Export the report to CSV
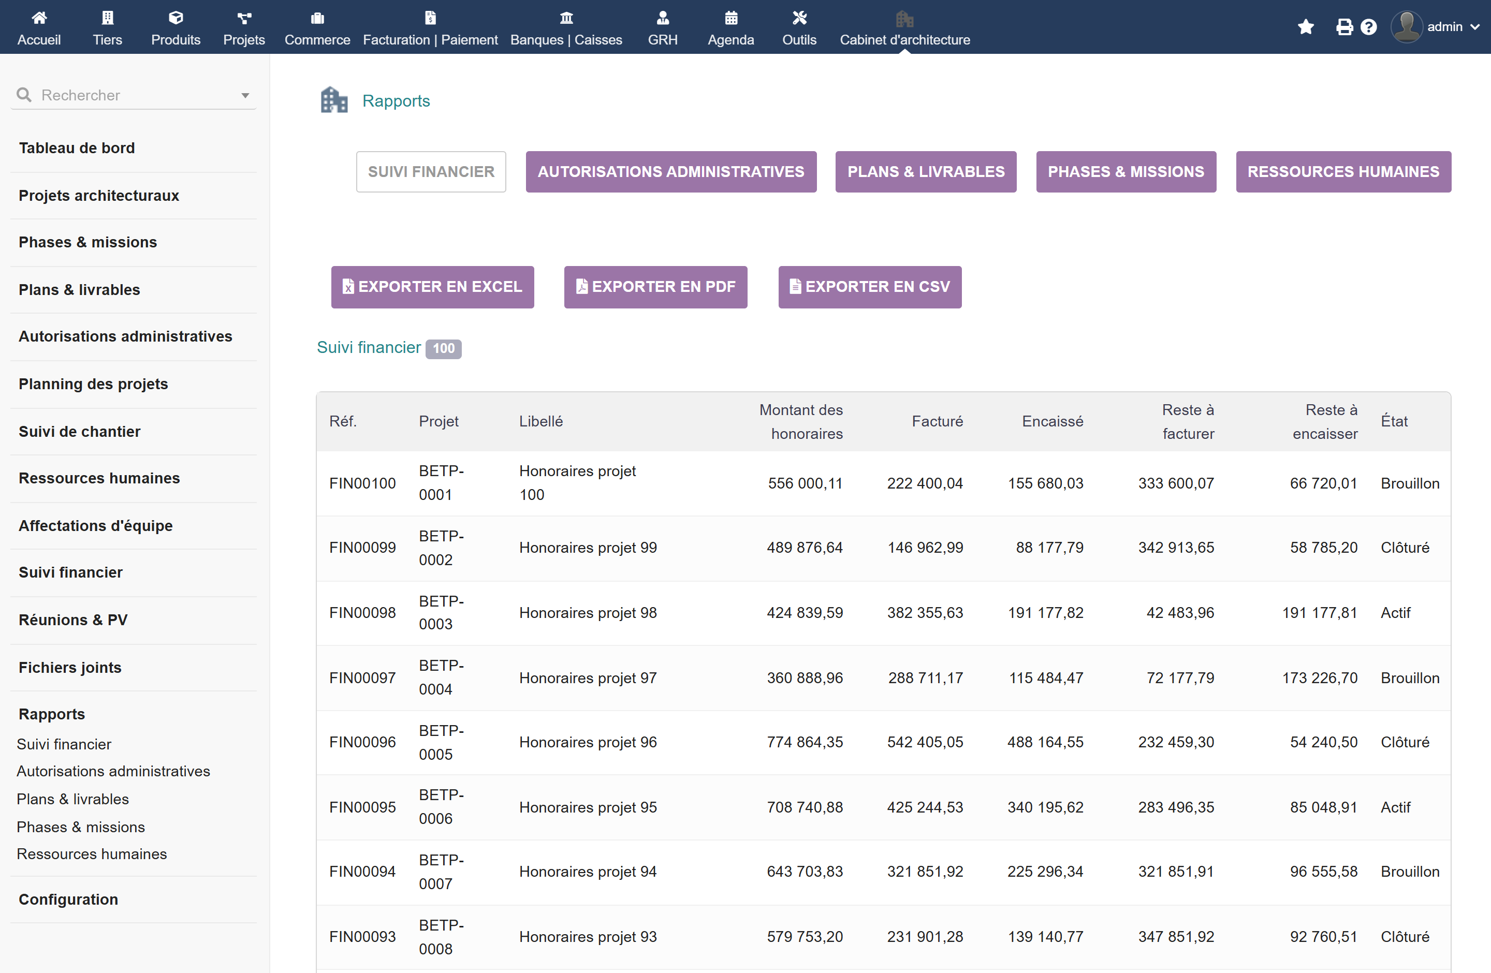The width and height of the screenshot is (1491, 973). (x=870, y=287)
